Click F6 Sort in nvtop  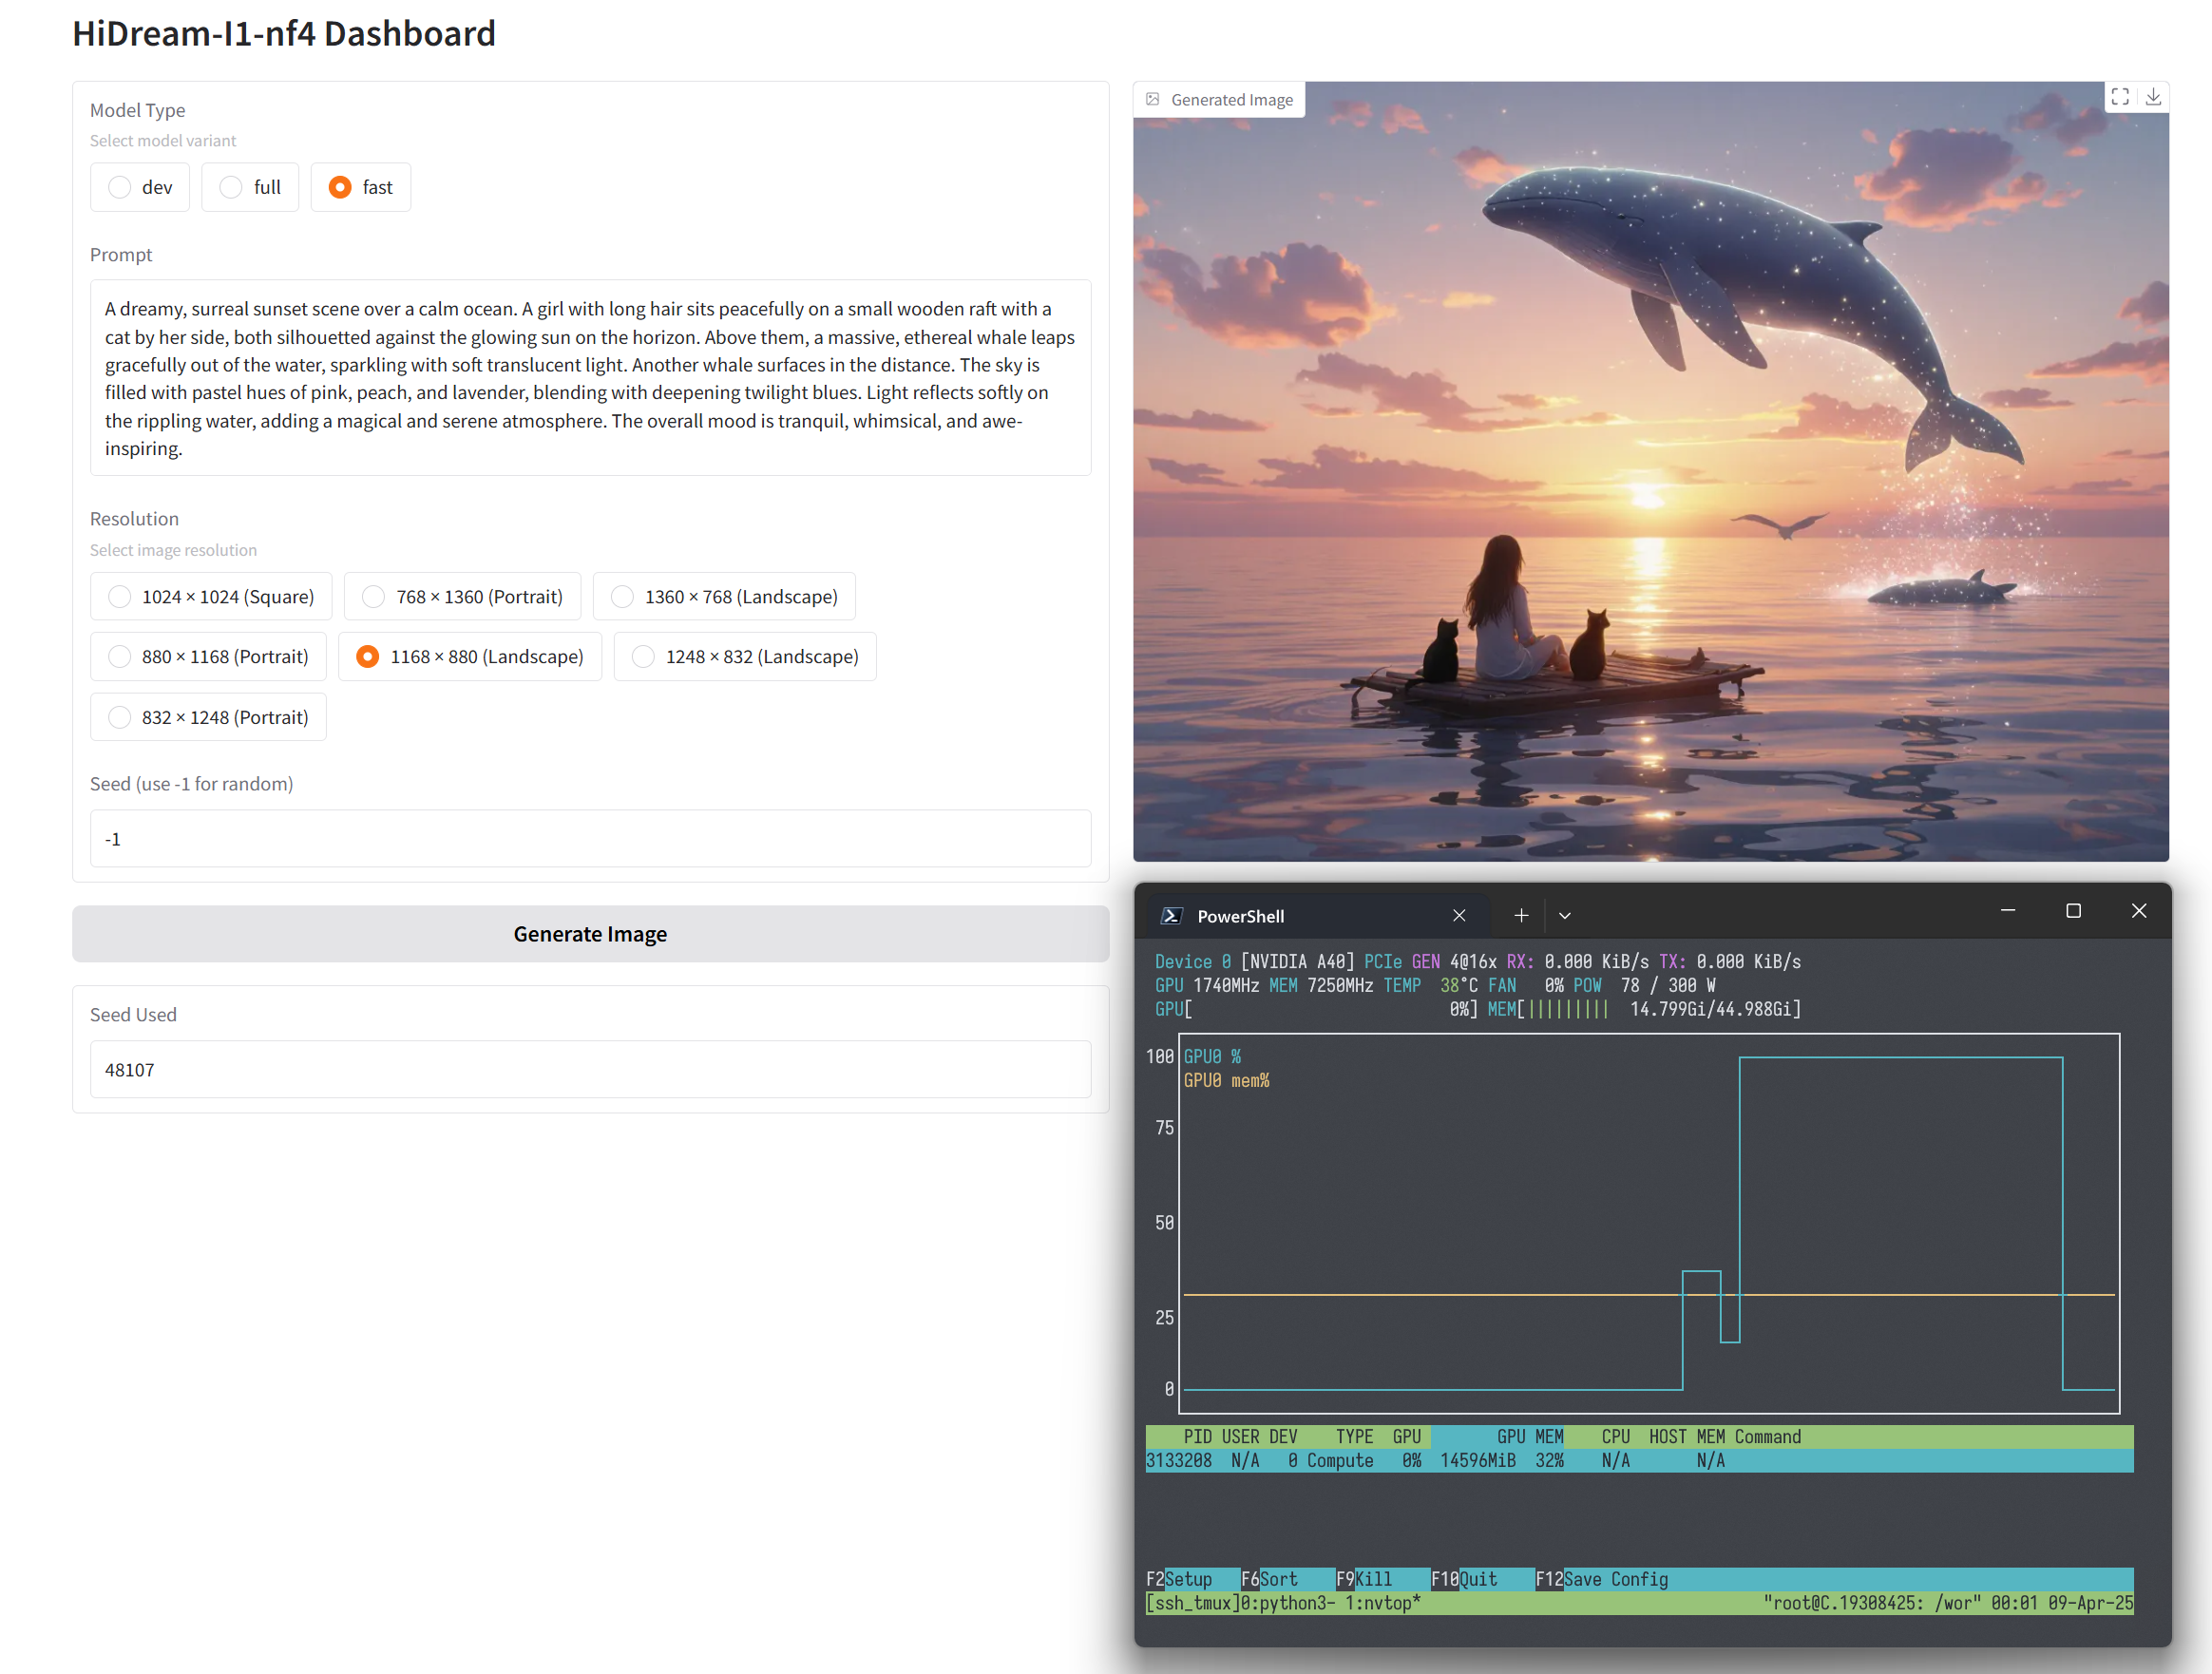coord(1270,1579)
